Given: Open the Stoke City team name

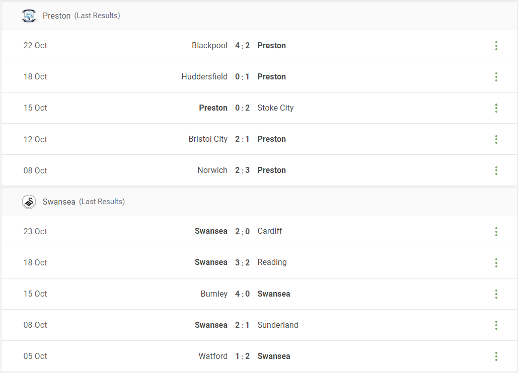Looking at the screenshot, I should pyautogui.click(x=275, y=108).
